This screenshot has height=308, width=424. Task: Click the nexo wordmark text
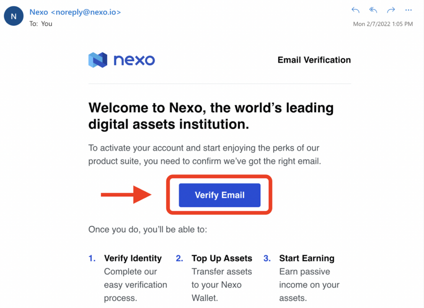pyautogui.click(x=134, y=60)
